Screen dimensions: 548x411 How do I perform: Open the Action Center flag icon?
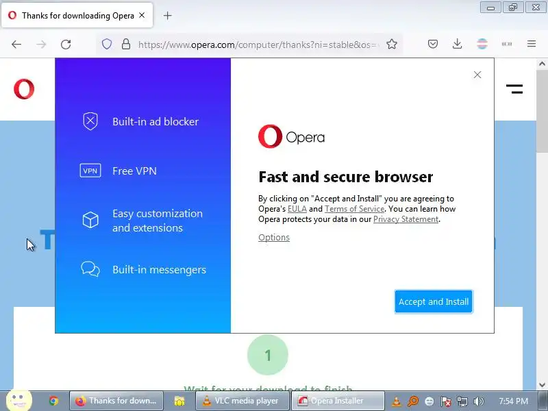[446, 401]
